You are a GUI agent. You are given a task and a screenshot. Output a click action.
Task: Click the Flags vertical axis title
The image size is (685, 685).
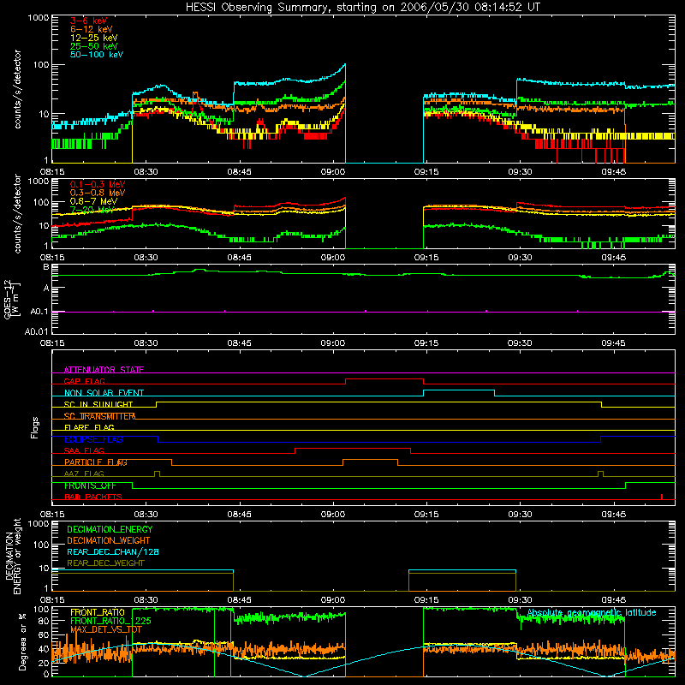[35, 427]
